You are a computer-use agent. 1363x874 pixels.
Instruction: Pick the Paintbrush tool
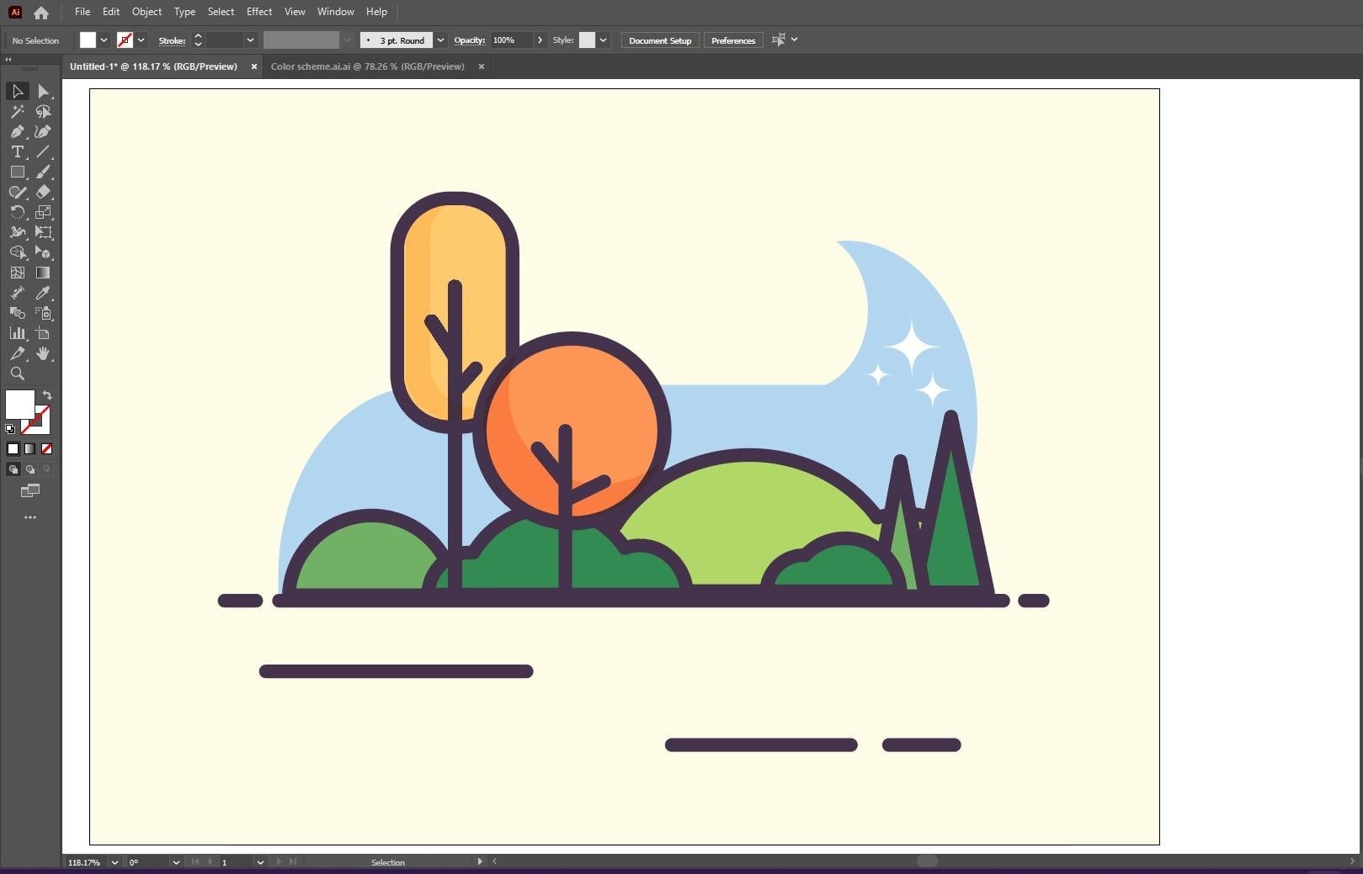(x=43, y=172)
